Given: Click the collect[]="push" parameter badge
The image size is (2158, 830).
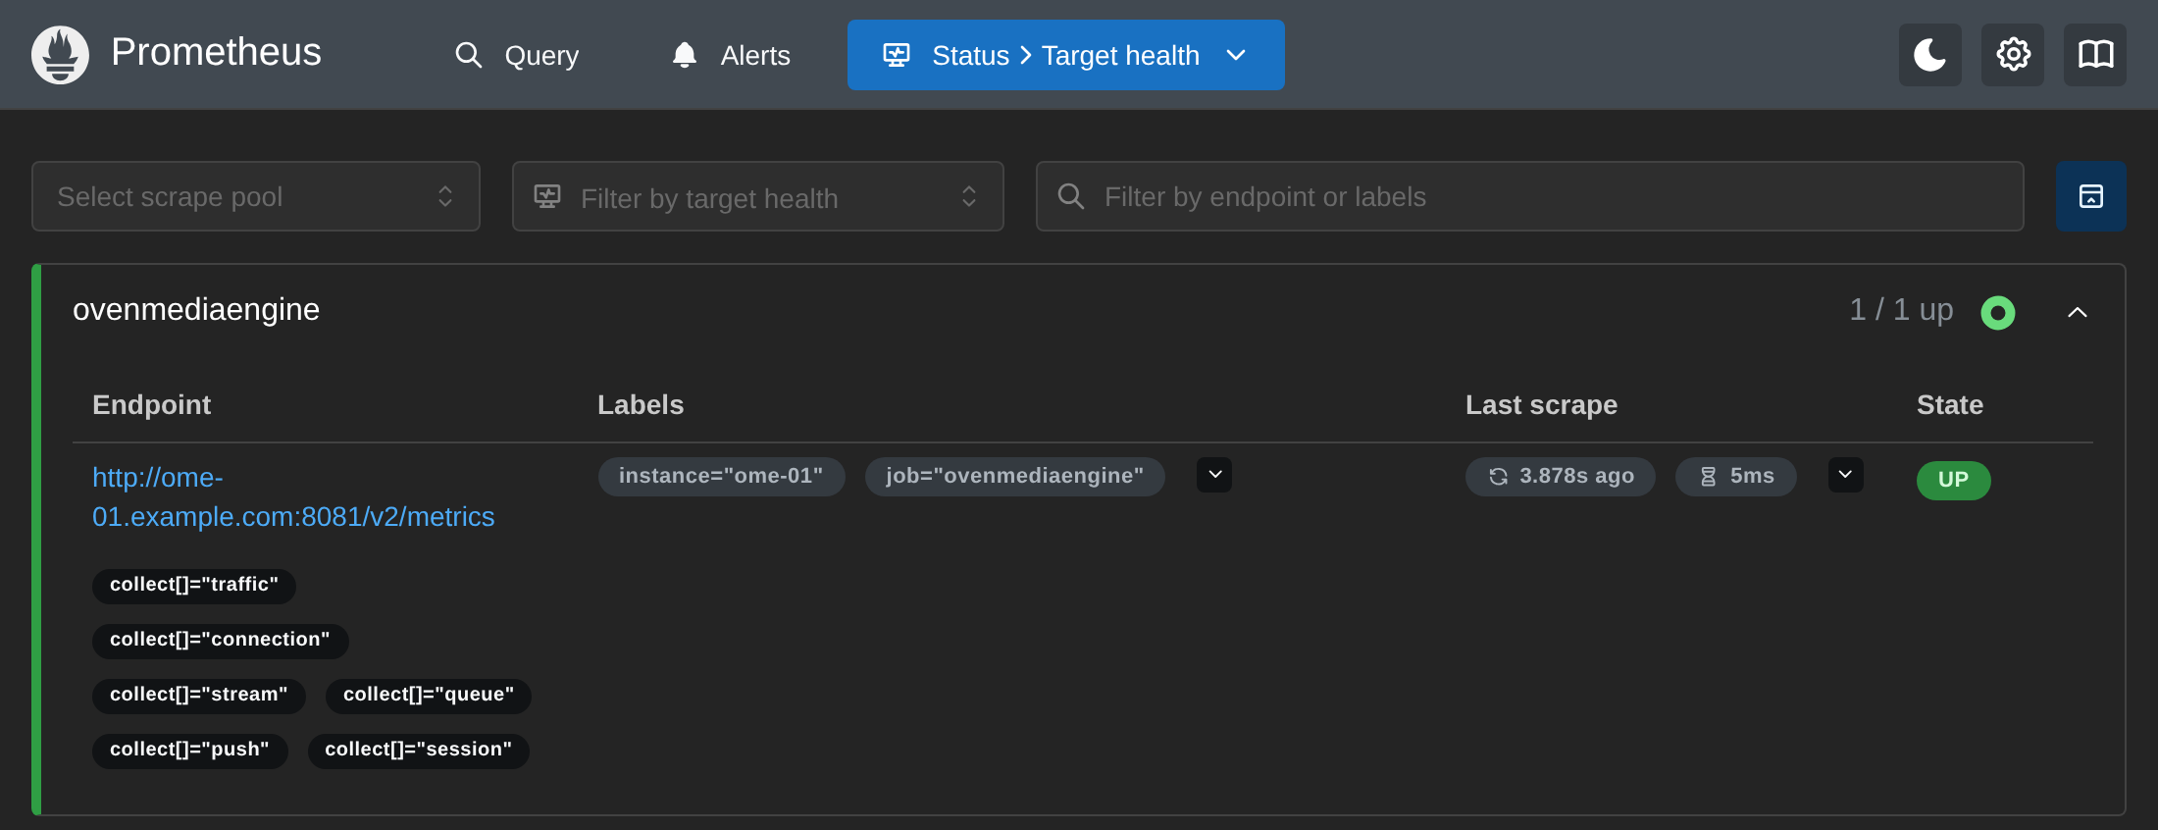Looking at the screenshot, I should (x=189, y=751).
